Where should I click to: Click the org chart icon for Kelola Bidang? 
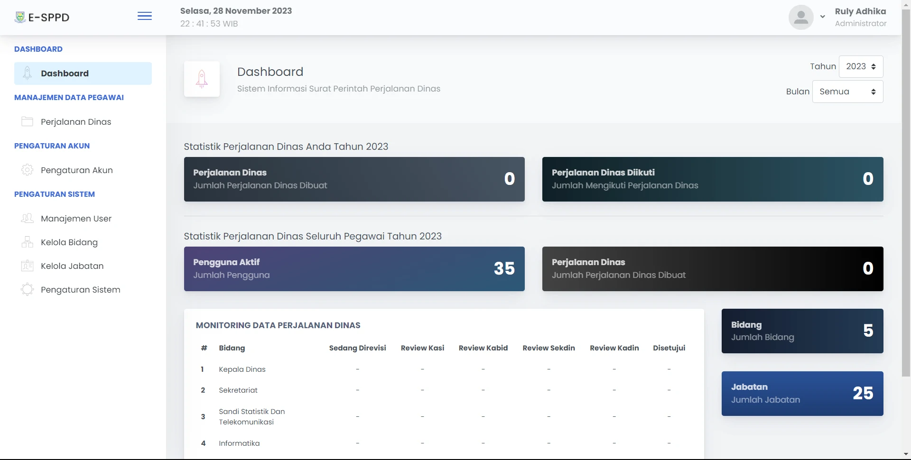point(28,242)
